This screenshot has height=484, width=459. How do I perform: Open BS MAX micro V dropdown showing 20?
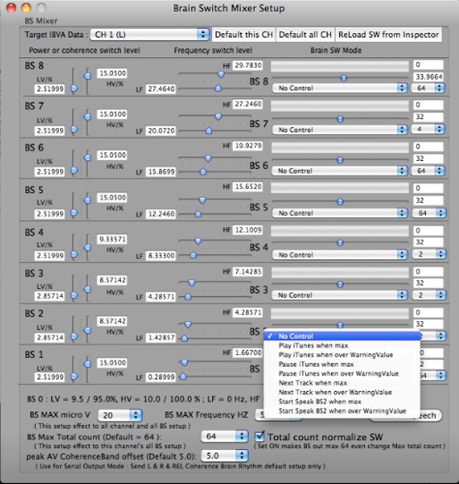[120, 415]
